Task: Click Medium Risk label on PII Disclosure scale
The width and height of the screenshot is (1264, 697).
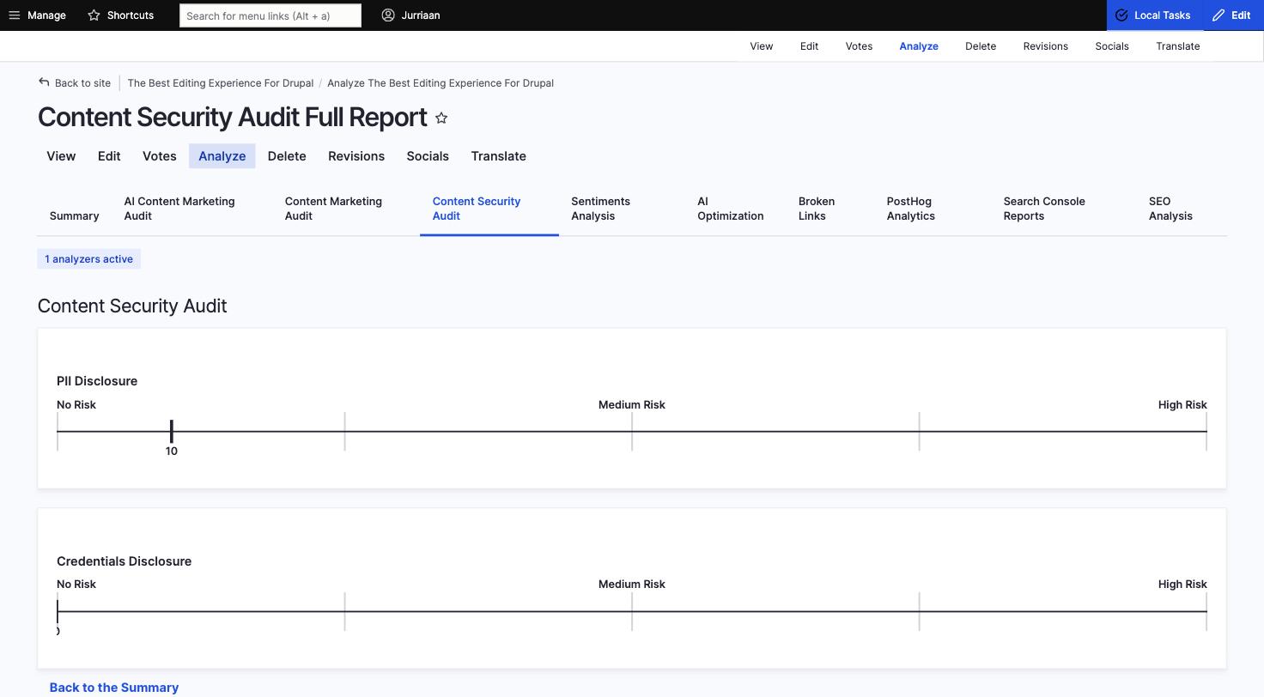Action: (632, 405)
